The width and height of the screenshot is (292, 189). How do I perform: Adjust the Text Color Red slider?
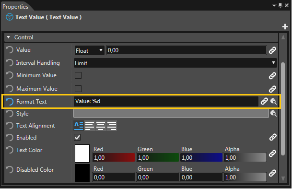pos(114,157)
